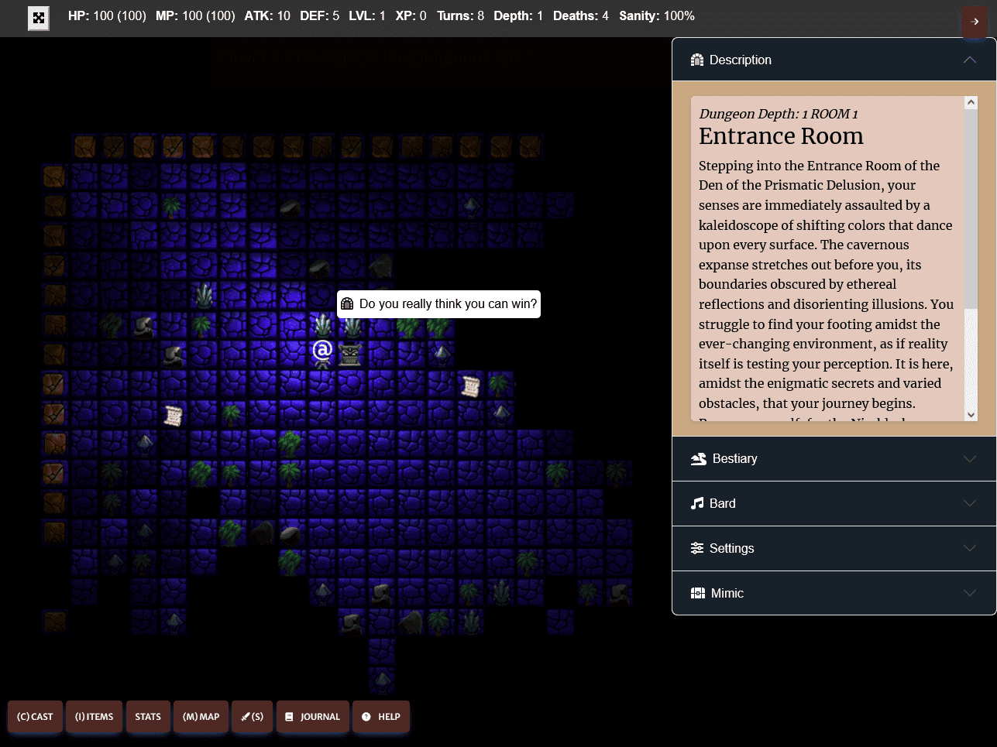The width and height of the screenshot is (997, 747).
Task: Click the Sanity: 100% indicator
Action: pos(657,15)
